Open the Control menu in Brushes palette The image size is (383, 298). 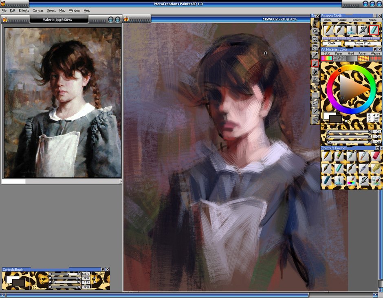[x=357, y=20]
